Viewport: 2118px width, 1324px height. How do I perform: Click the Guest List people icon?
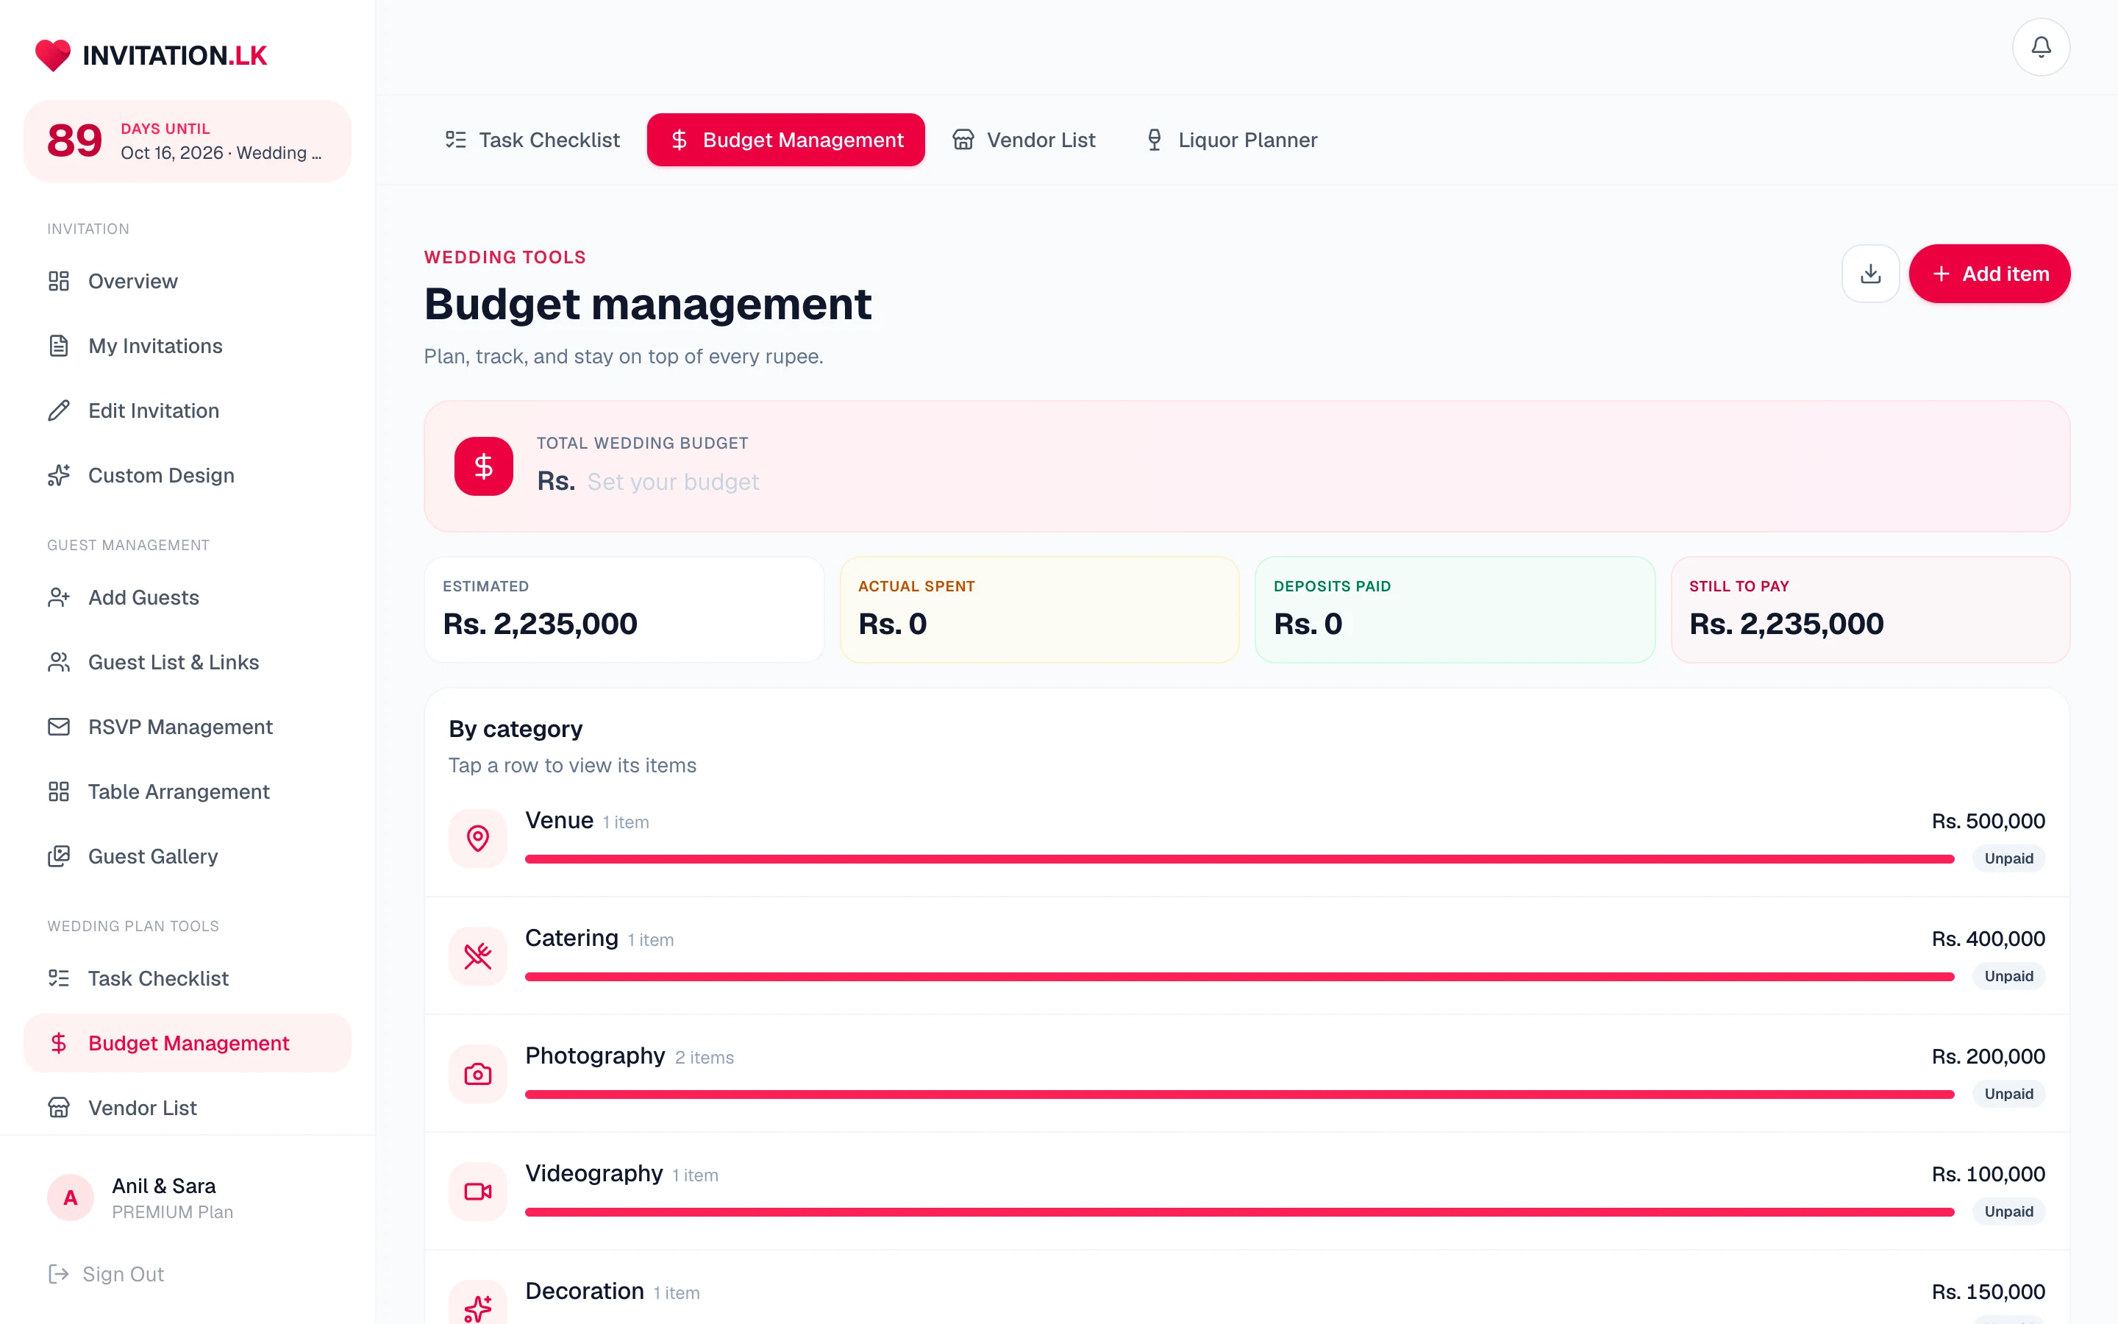[59, 662]
